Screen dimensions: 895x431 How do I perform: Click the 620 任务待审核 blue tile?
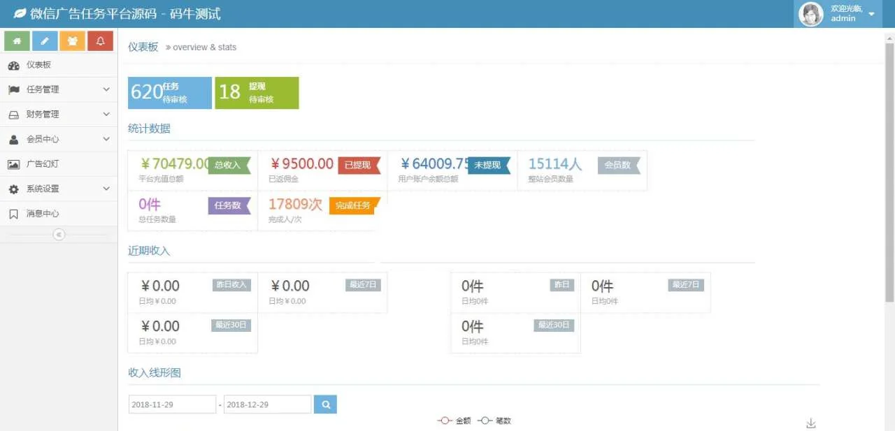(169, 93)
